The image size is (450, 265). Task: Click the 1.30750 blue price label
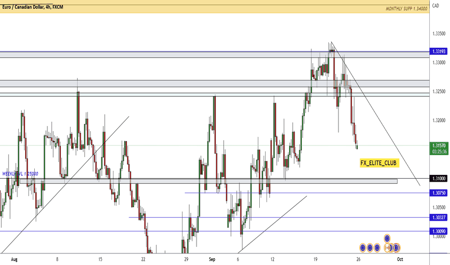[439, 193]
